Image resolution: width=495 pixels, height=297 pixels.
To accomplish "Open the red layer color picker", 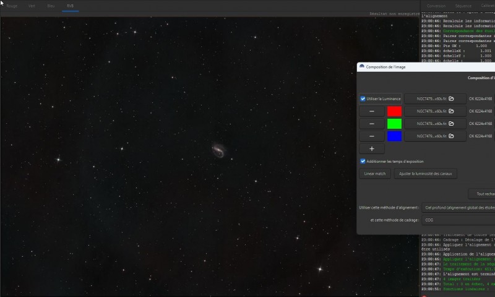I will pyautogui.click(x=394, y=111).
